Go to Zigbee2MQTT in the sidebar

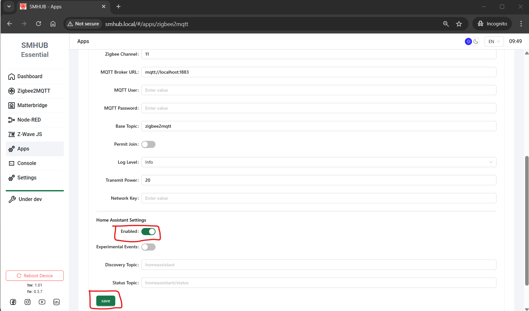pos(34,91)
